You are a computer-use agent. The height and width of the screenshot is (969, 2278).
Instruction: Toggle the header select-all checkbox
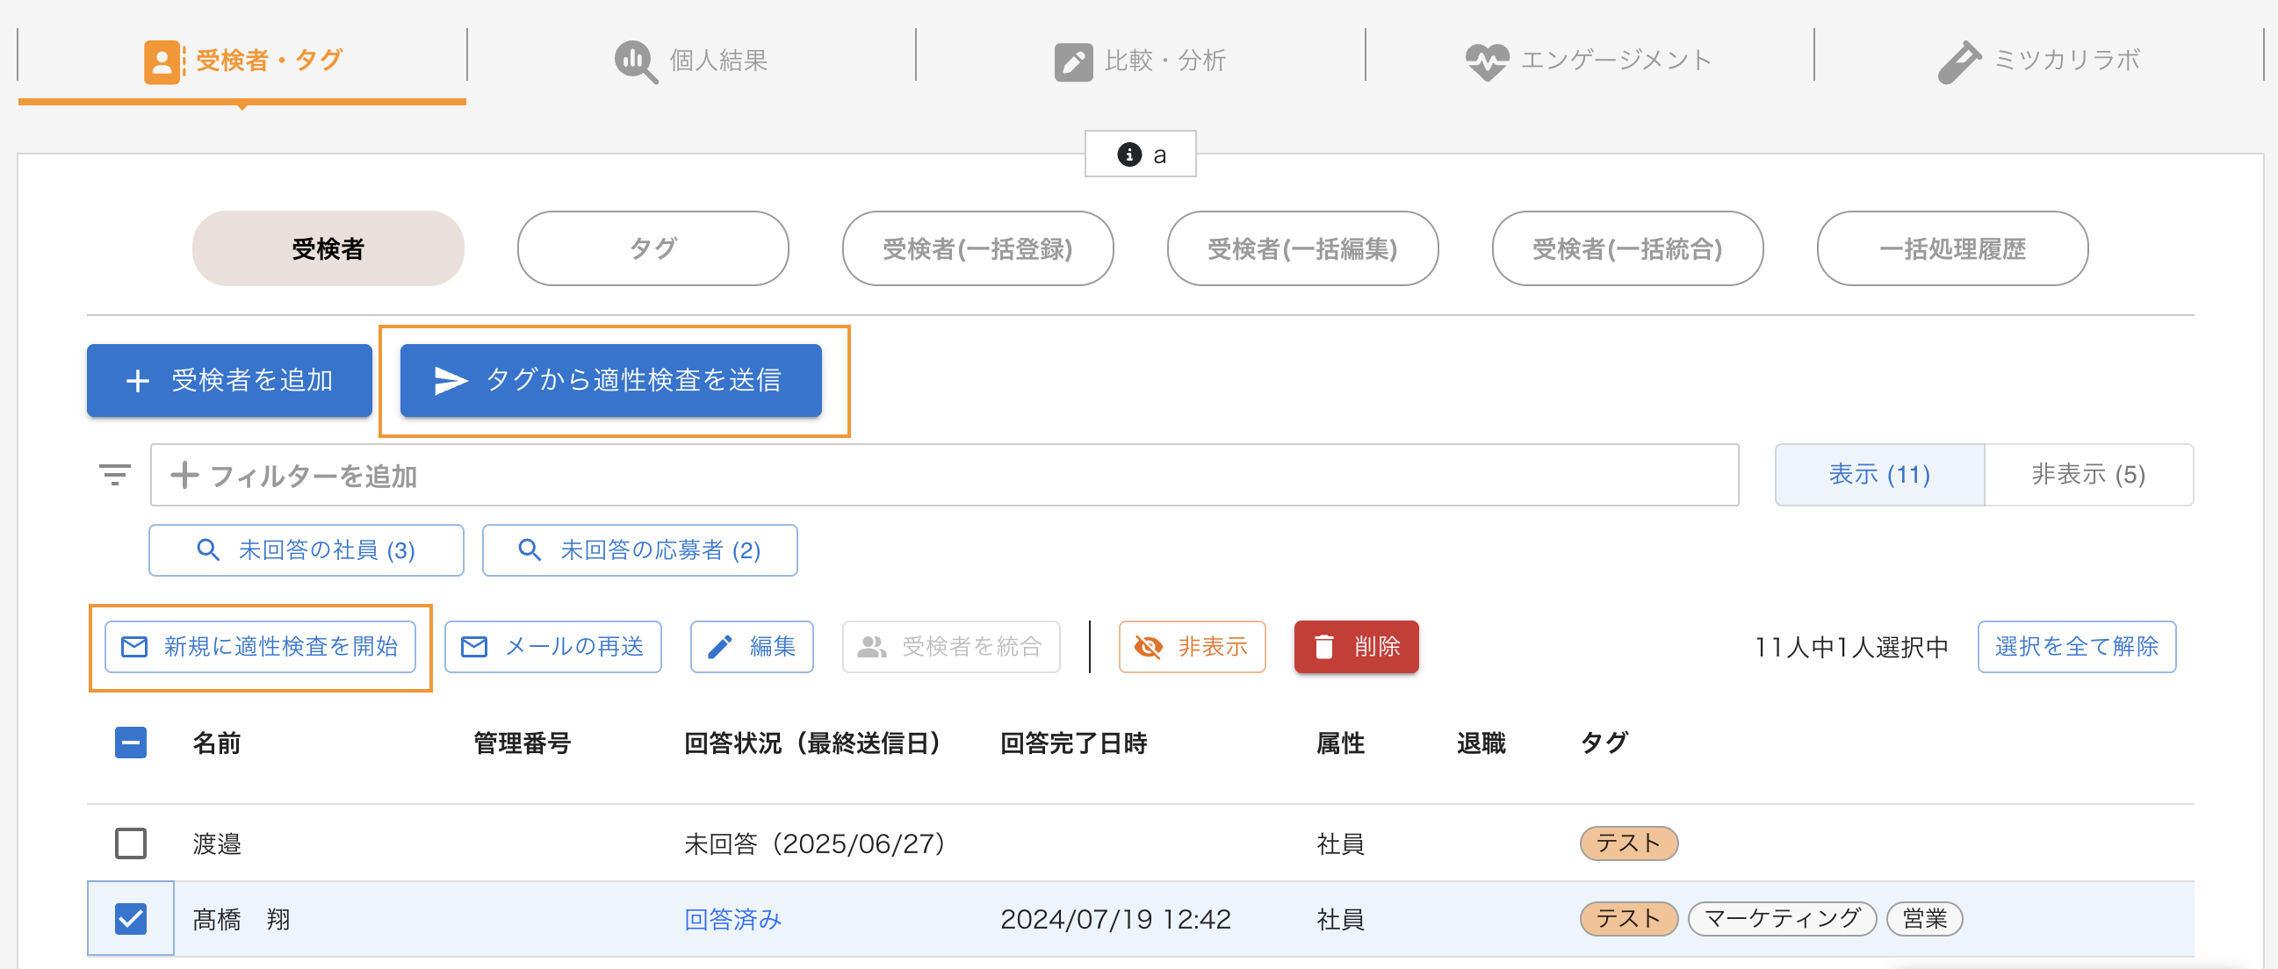(131, 742)
